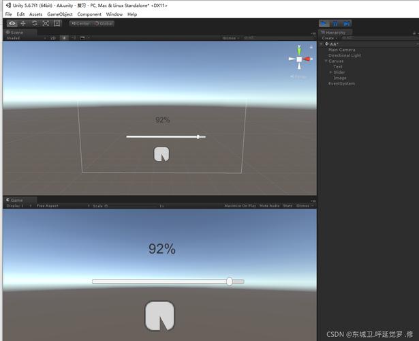The image size is (419, 341).
Task: Click the Persp label under gizmo
Action: (298, 77)
